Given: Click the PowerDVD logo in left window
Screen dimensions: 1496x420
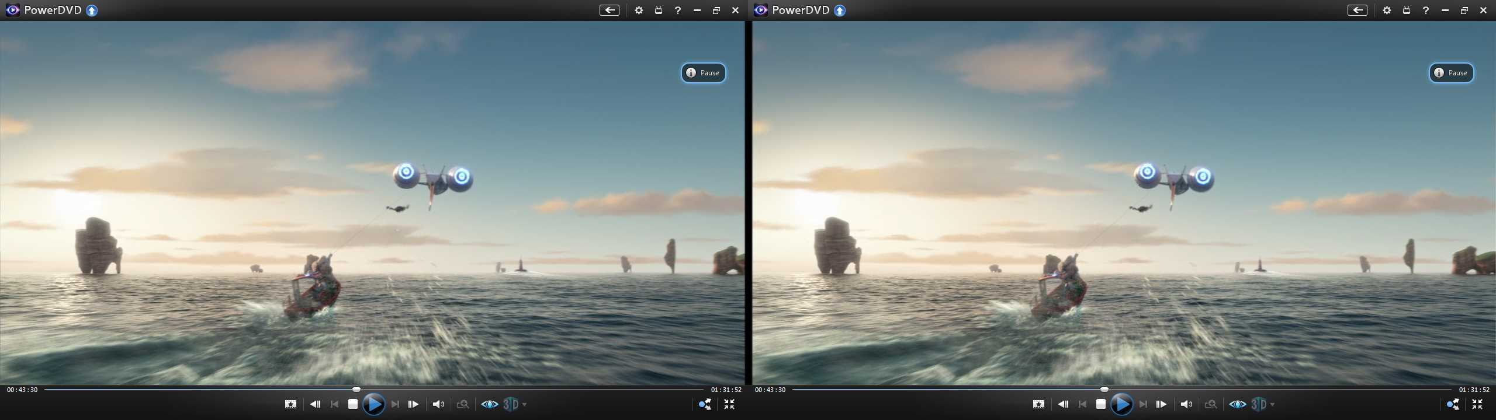Looking at the screenshot, I should [x=13, y=10].
